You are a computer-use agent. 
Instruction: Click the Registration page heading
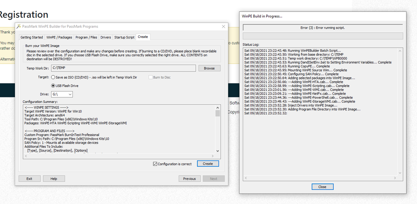pyautogui.click(x=24, y=15)
